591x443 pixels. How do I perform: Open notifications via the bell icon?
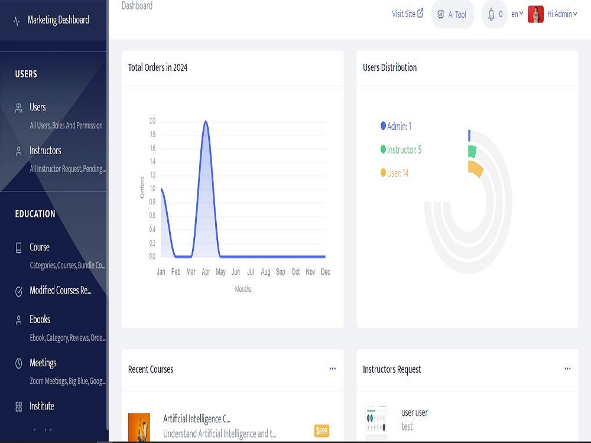click(x=491, y=15)
